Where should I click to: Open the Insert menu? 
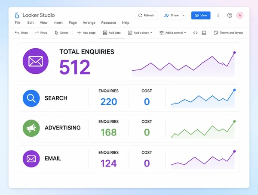pyautogui.click(x=58, y=22)
